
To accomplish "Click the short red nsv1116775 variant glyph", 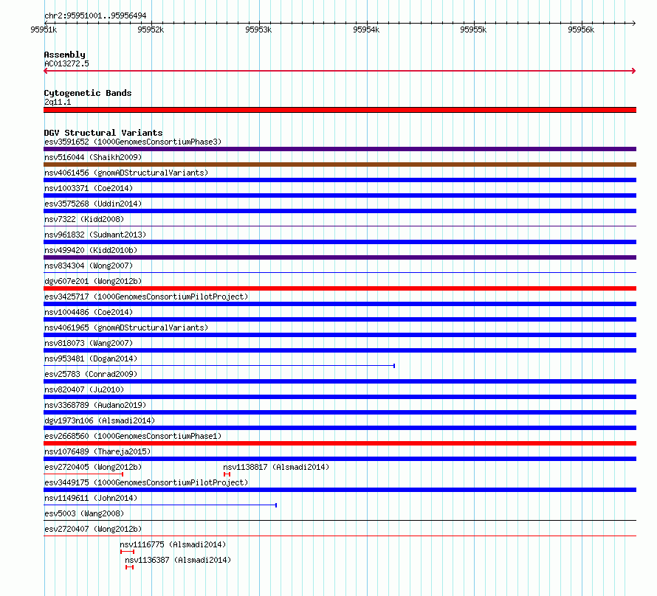I will 127,552.
